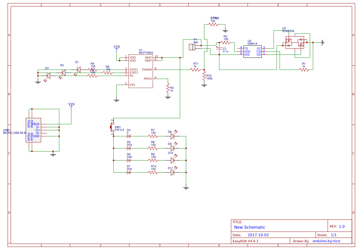358x250 pixels.
Task: Click the 'arduino.by.nico' drawn-by text
Action: point(326,241)
